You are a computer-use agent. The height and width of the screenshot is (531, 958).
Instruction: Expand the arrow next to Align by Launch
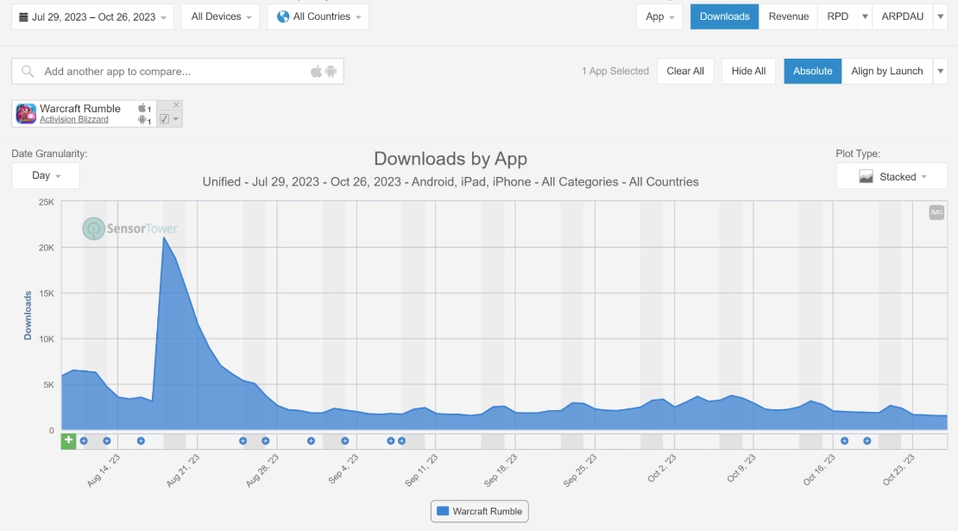(x=940, y=71)
